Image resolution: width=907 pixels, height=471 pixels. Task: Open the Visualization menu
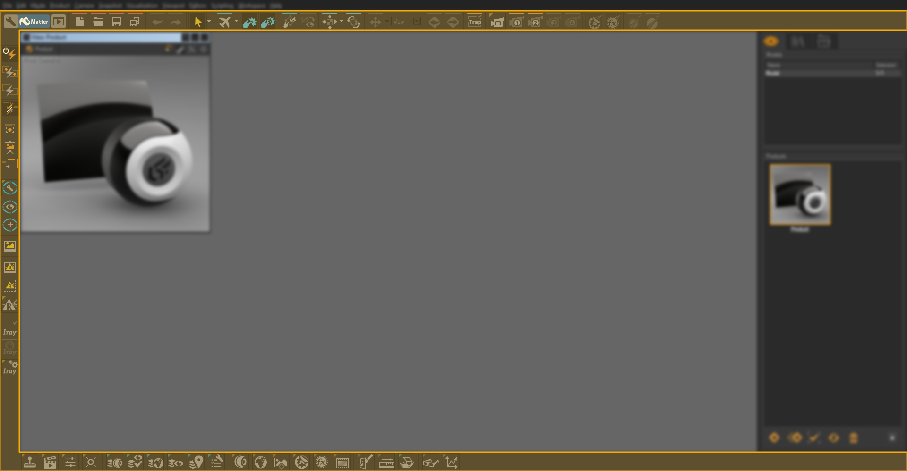tap(142, 5)
